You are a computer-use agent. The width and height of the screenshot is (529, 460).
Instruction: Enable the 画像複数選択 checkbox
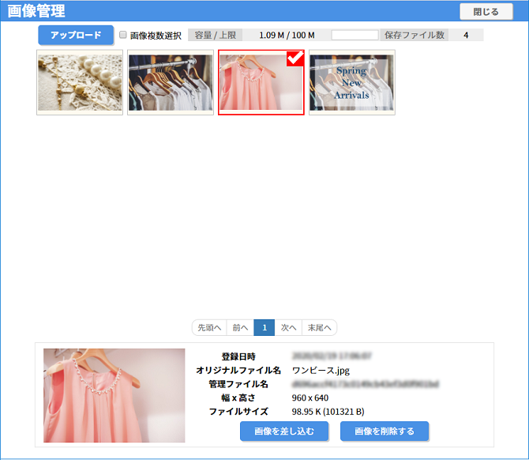tap(123, 35)
